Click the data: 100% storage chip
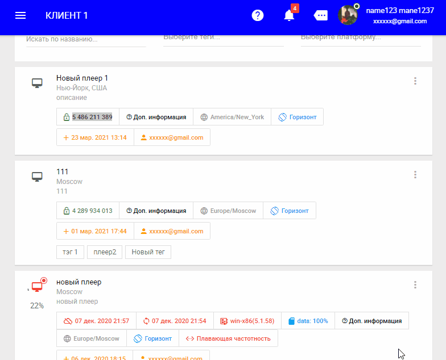Viewport: 446px width, 360px height. click(x=308, y=321)
